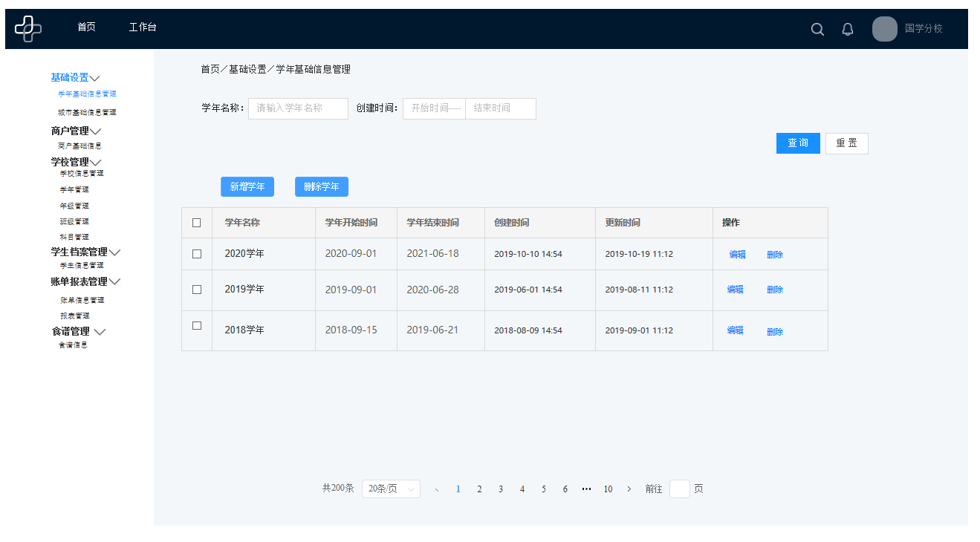Click the blue 查询 button
This screenshot has height=542, width=980.
click(x=798, y=143)
